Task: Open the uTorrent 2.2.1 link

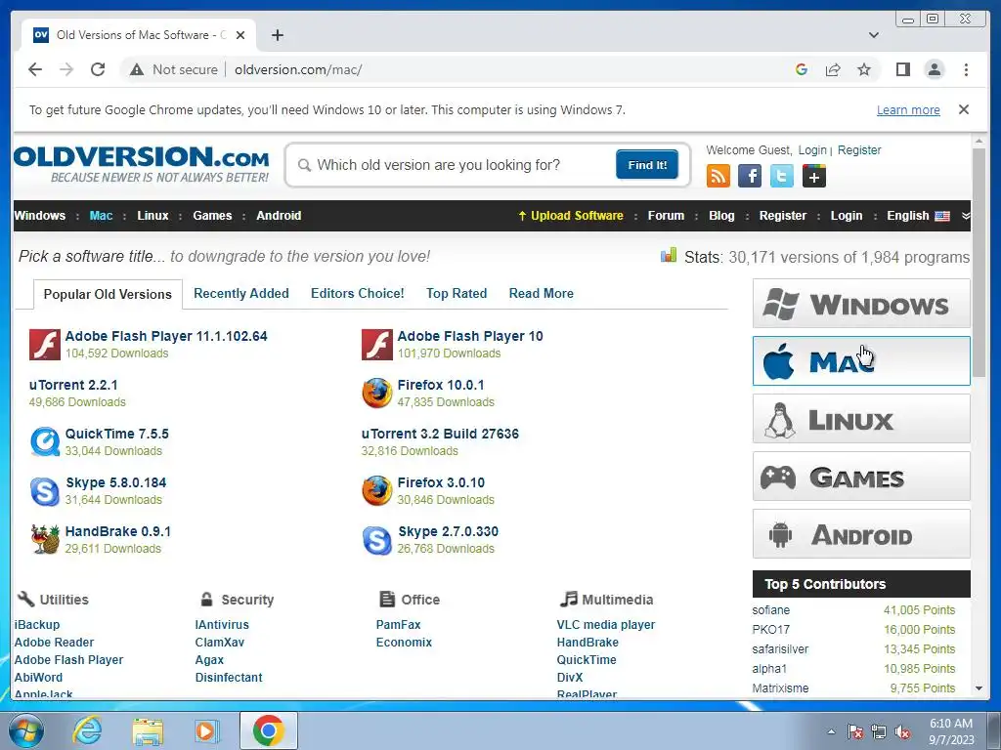Action: tap(73, 385)
